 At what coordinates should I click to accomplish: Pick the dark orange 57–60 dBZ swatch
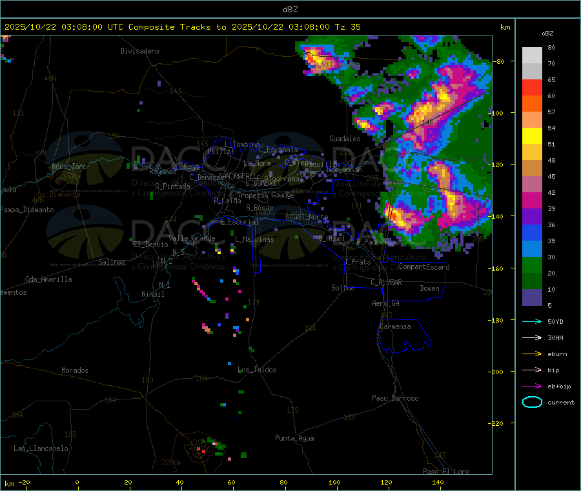coord(532,104)
